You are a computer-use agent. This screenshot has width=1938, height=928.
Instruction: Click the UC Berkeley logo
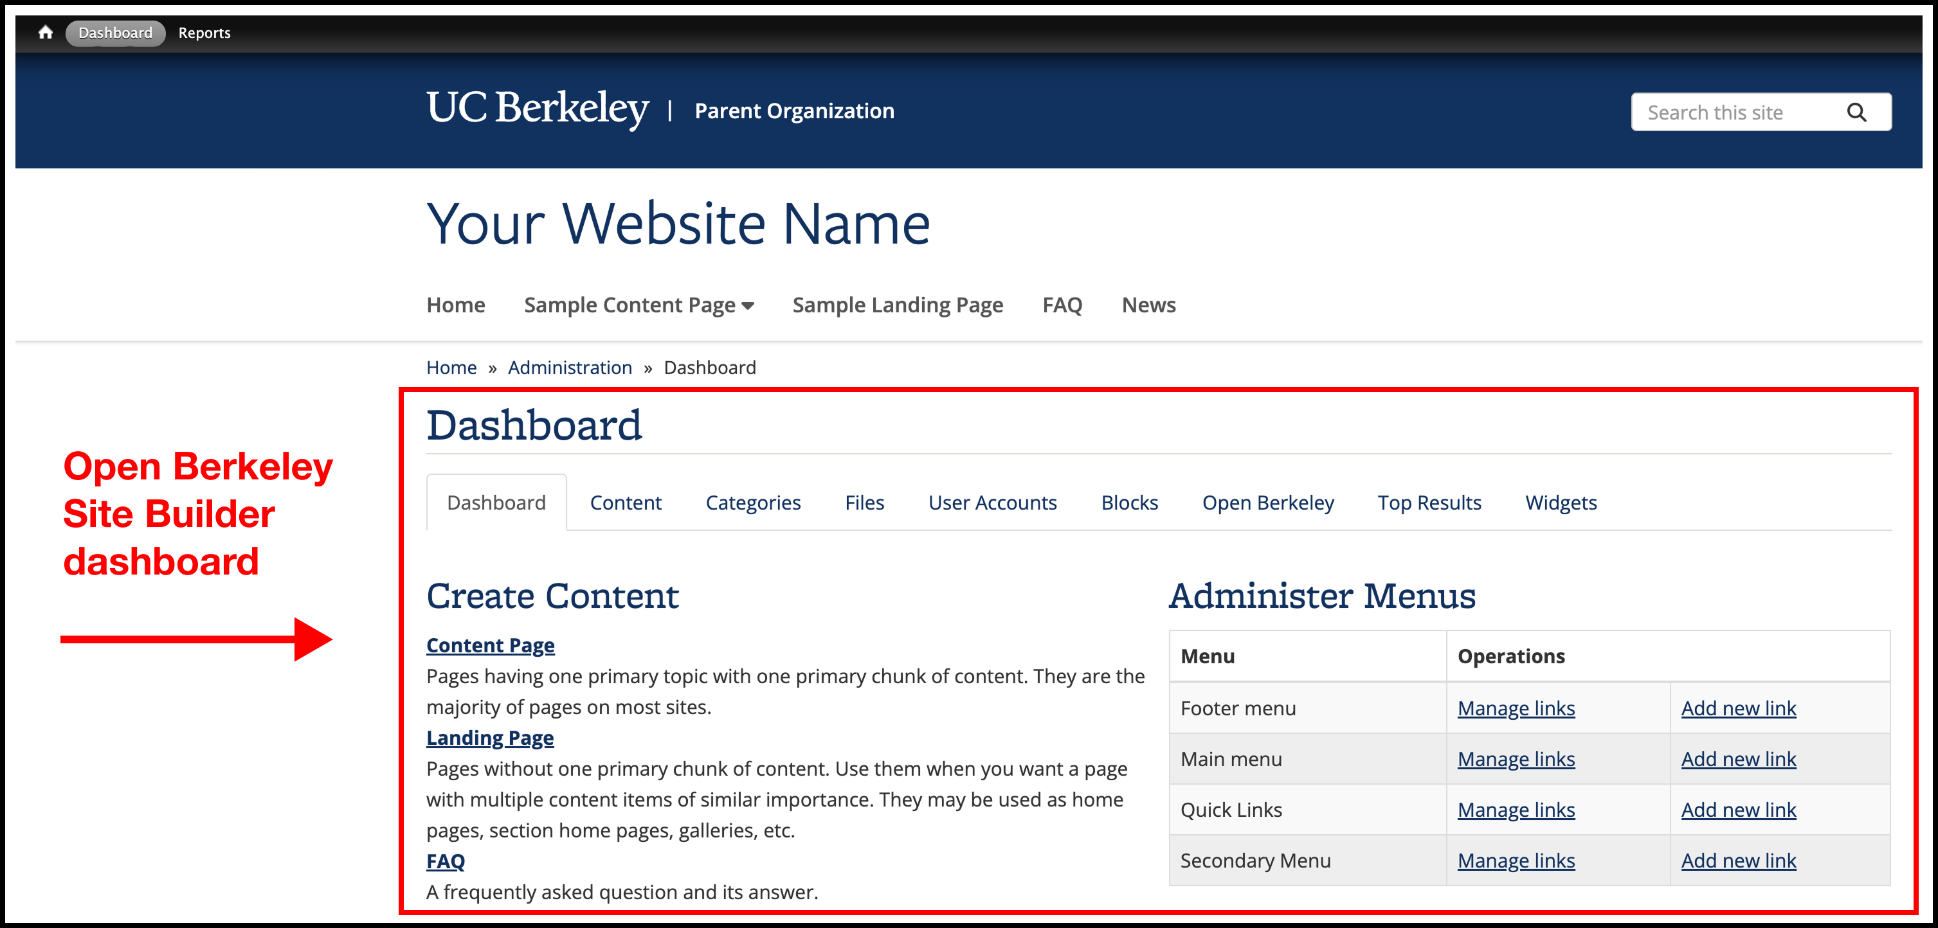pos(537,109)
